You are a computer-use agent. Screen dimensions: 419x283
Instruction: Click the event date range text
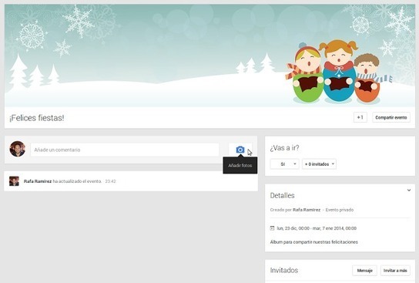[x=317, y=228]
